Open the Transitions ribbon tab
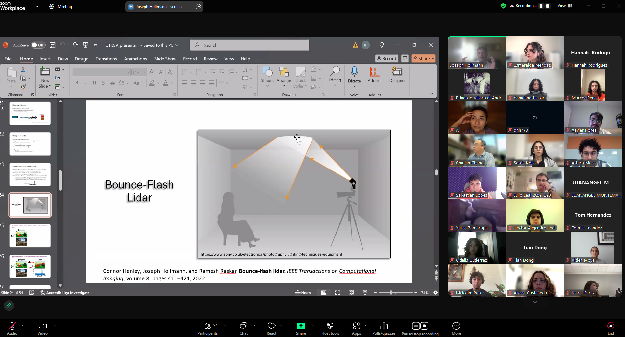This screenshot has height=337, width=625. [x=106, y=59]
